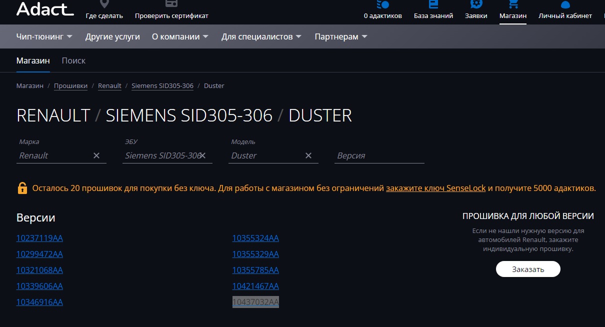Click the 'Версии' heading
The height and width of the screenshot is (327, 605).
pyautogui.click(x=36, y=217)
